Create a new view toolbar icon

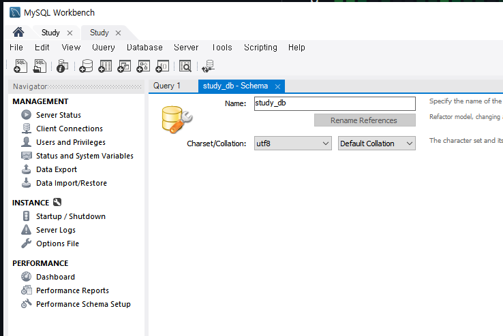pos(124,66)
